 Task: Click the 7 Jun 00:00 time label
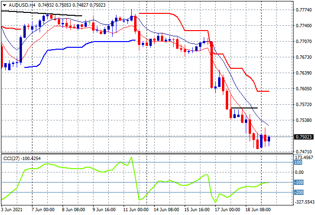43,210
